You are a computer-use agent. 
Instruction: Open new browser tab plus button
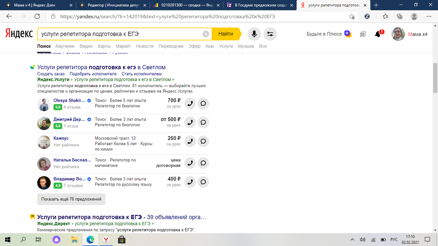(376, 5)
